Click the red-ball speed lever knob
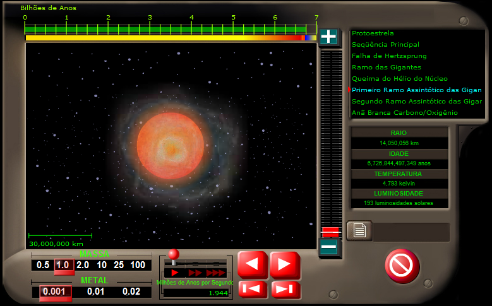Screen dimensions: 492x306 coord(173,254)
